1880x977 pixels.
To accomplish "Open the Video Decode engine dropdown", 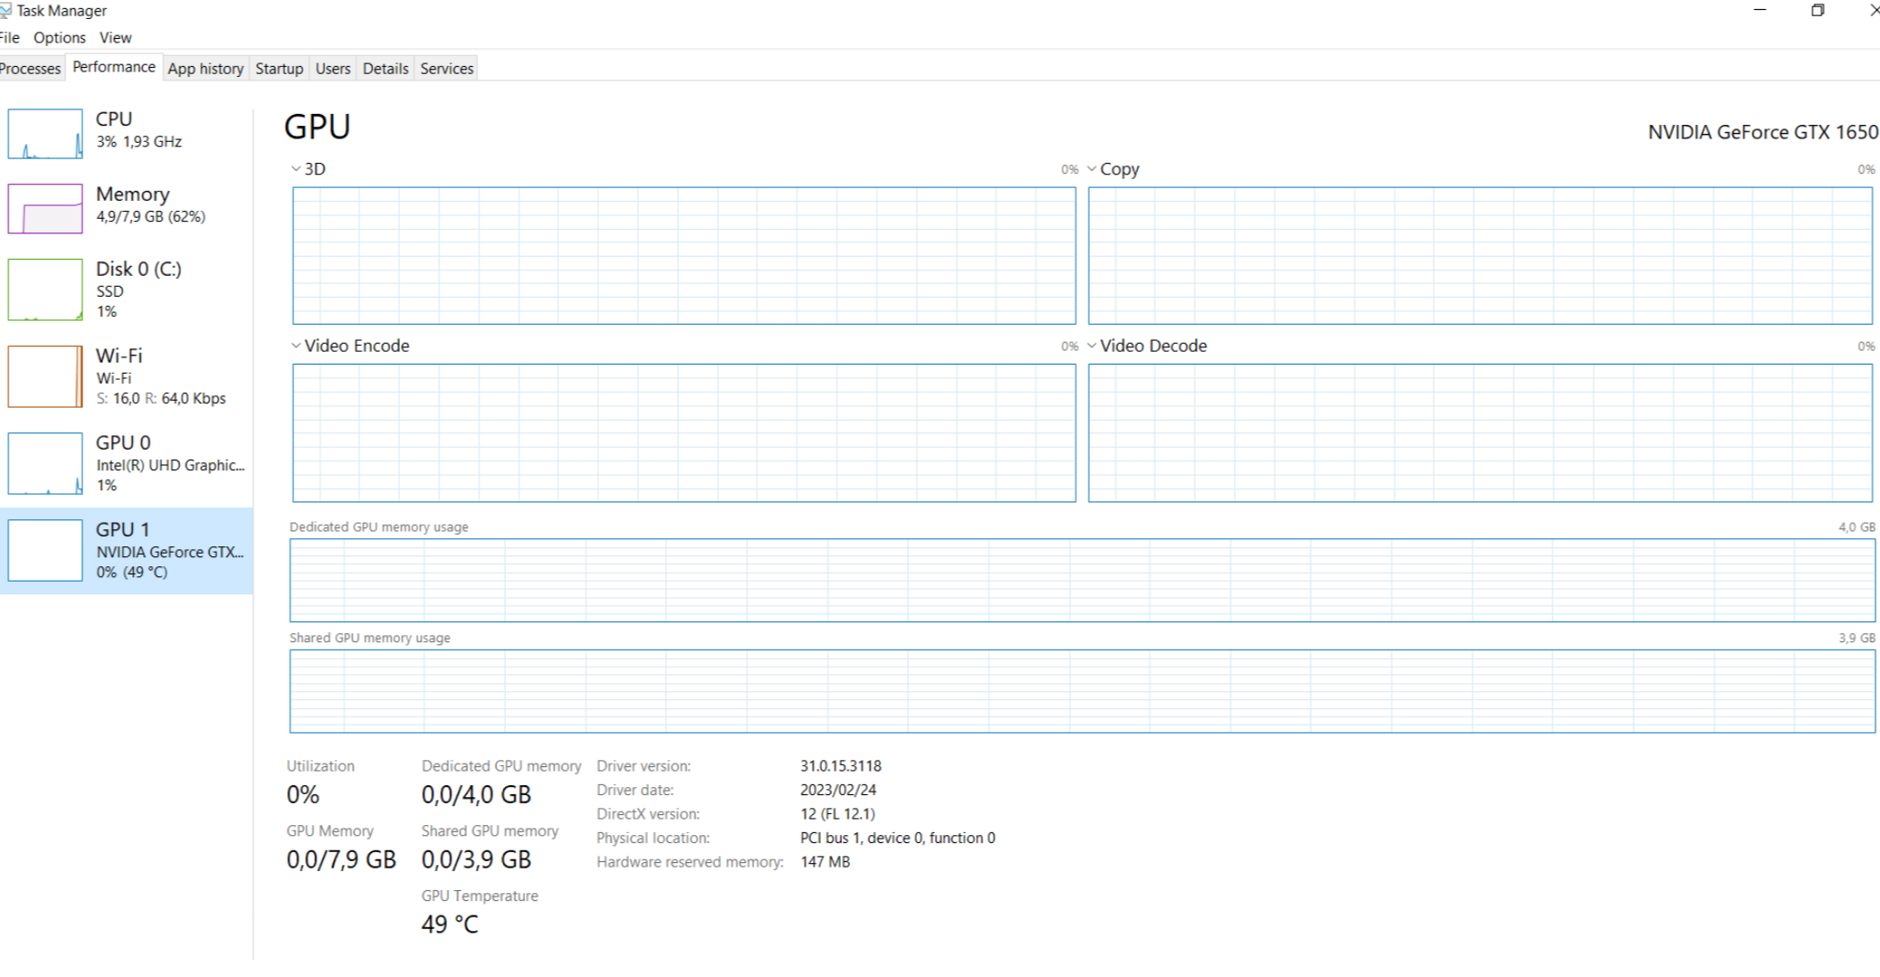I will click(x=1092, y=346).
